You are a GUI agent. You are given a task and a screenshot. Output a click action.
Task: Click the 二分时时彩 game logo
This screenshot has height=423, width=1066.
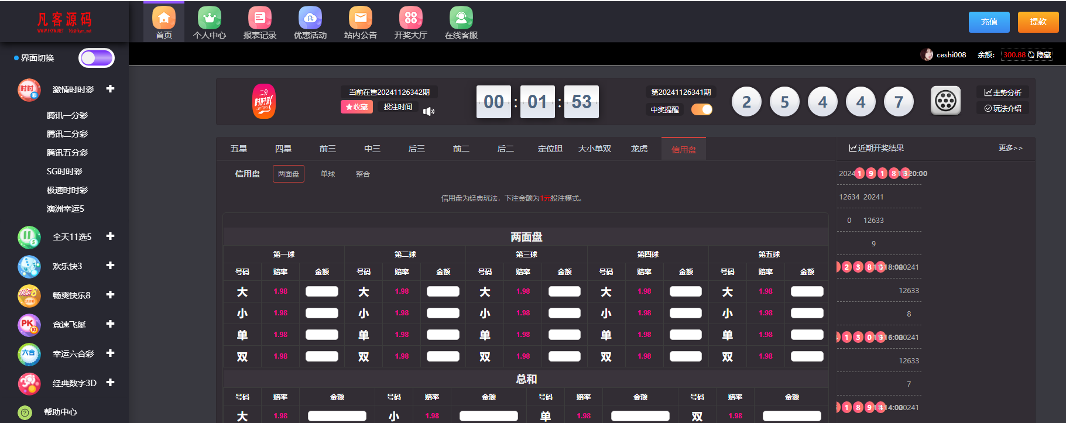tap(264, 101)
